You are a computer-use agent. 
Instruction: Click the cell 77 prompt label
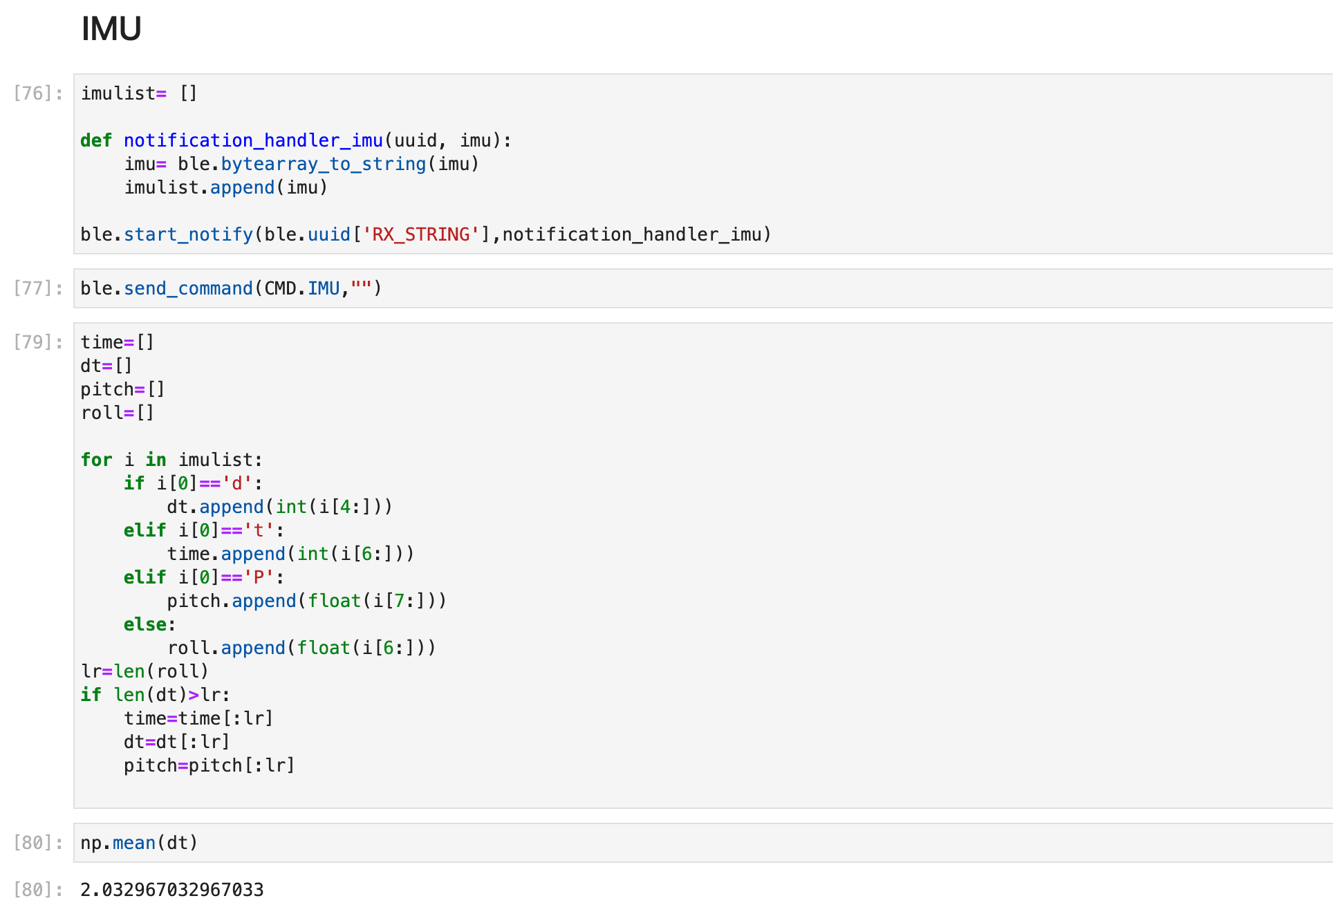coord(38,288)
